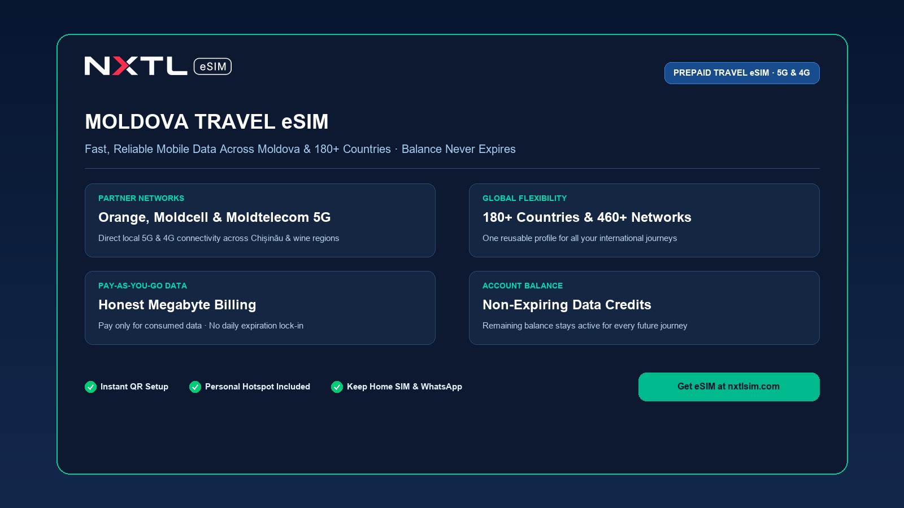904x508 pixels.
Task: Click '180+ Countries & 460+ Networks' title
Action: click(x=587, y=217)
